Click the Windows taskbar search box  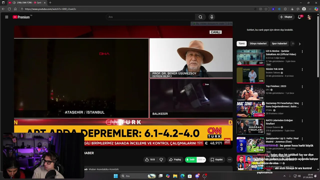[x=138, y=176]
